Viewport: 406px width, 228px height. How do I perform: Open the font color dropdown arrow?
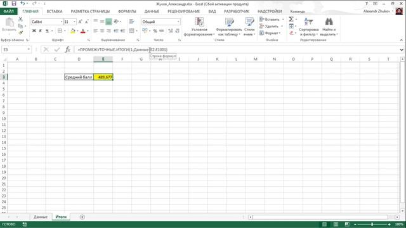tap(88, 31)
